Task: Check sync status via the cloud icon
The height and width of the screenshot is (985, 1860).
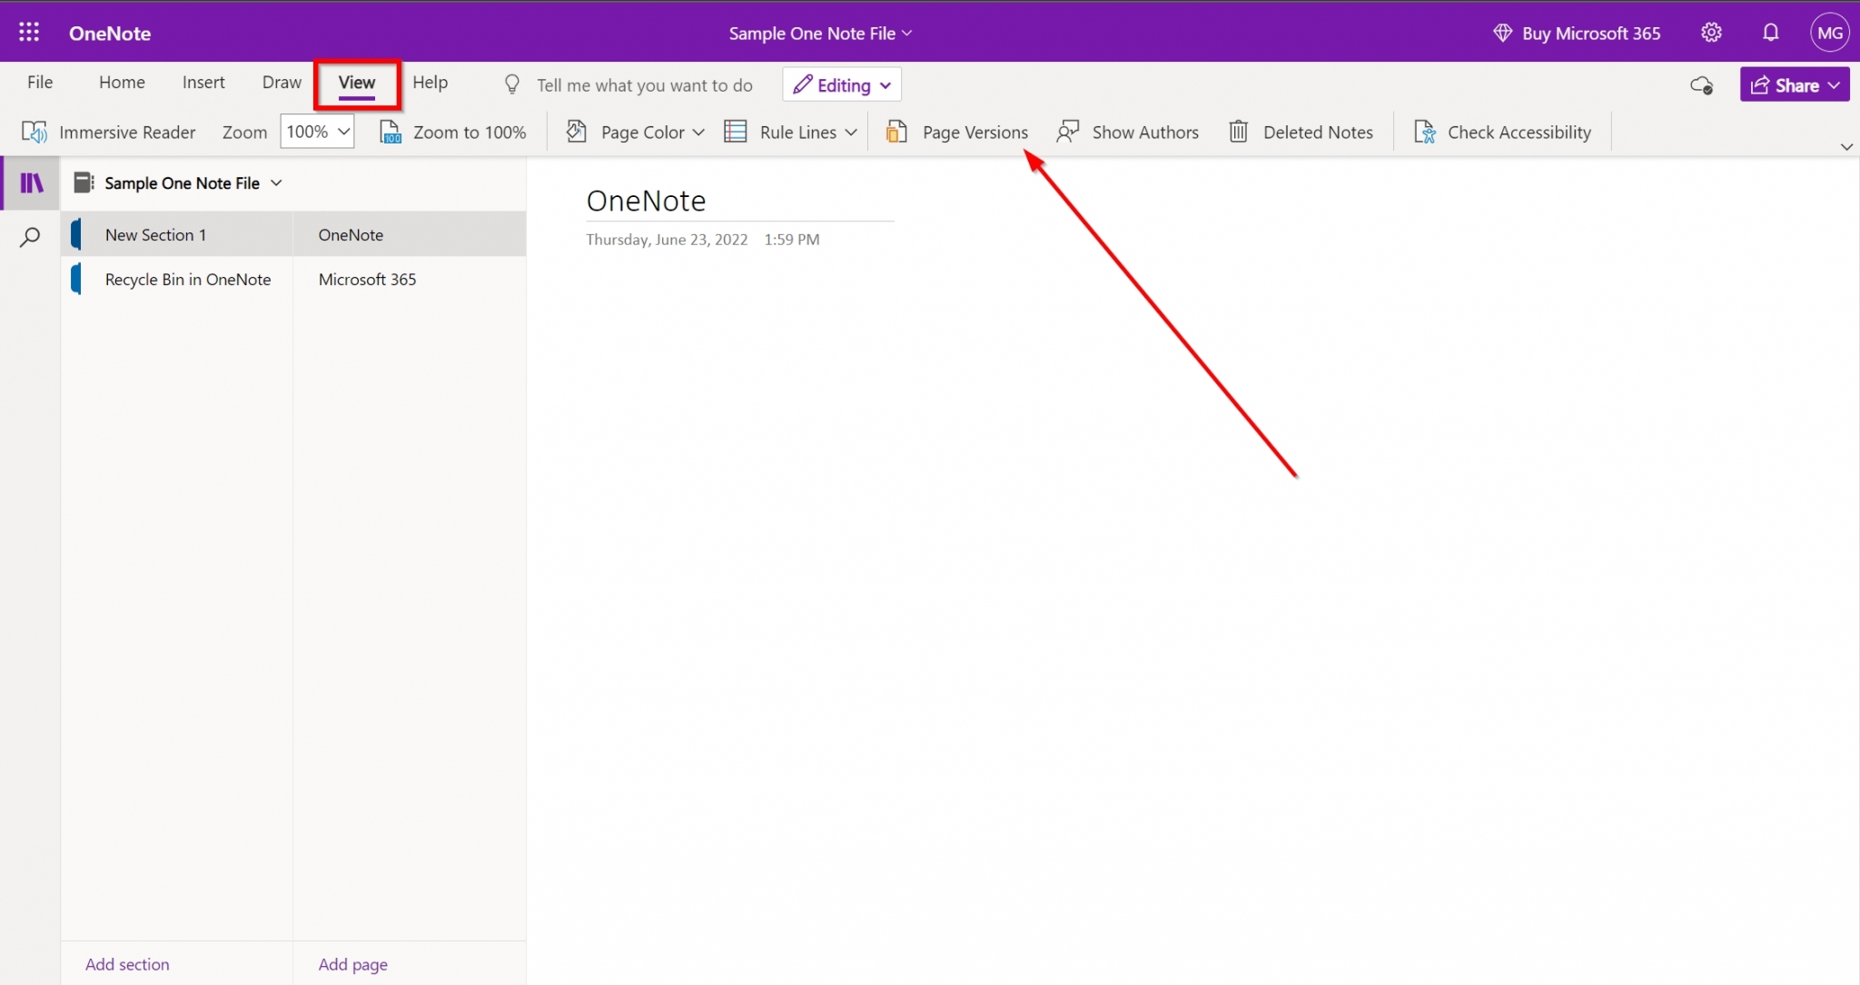Action: click(x=1703, y=84)
